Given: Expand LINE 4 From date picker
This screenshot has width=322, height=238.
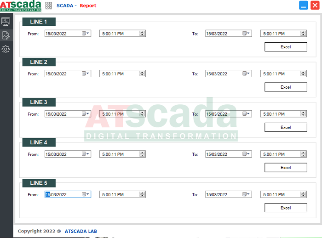Looking at the screenshot, I should coord(86,154).
